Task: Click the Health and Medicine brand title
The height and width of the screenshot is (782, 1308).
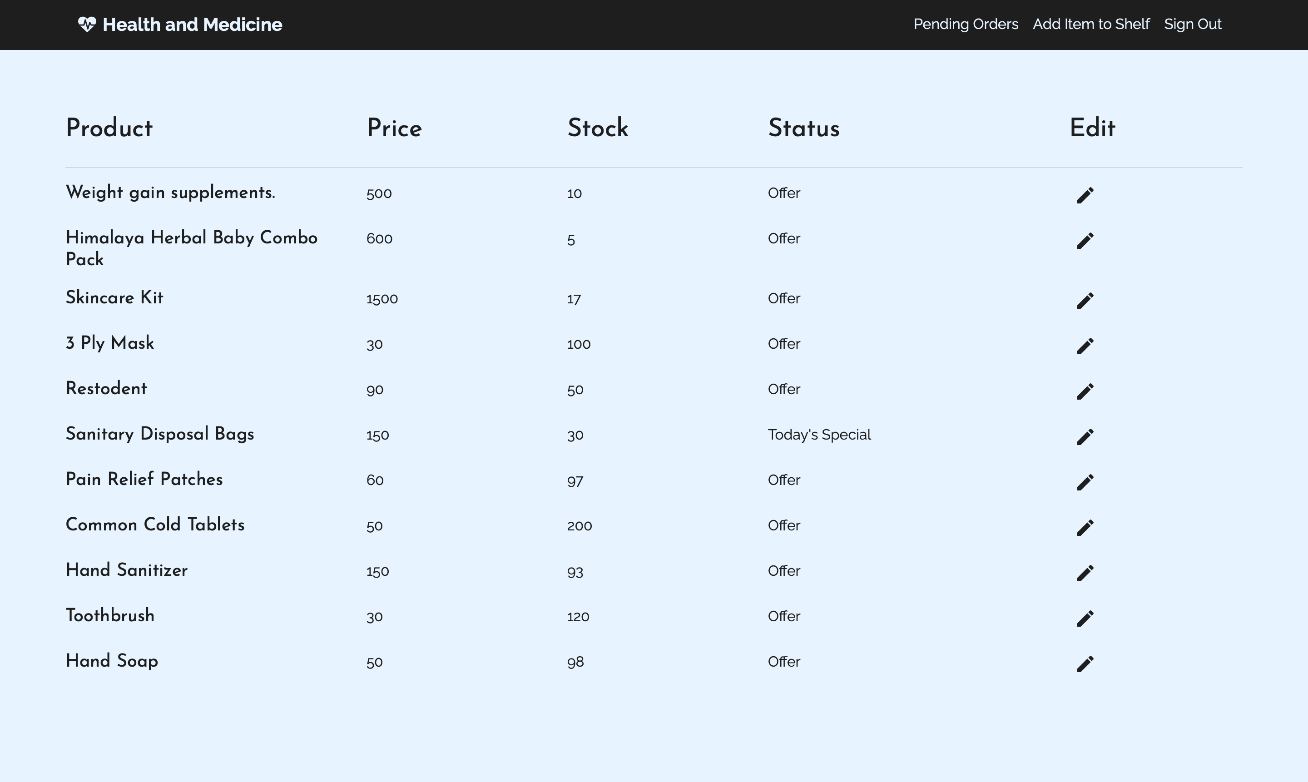Action: click(193, 24)
